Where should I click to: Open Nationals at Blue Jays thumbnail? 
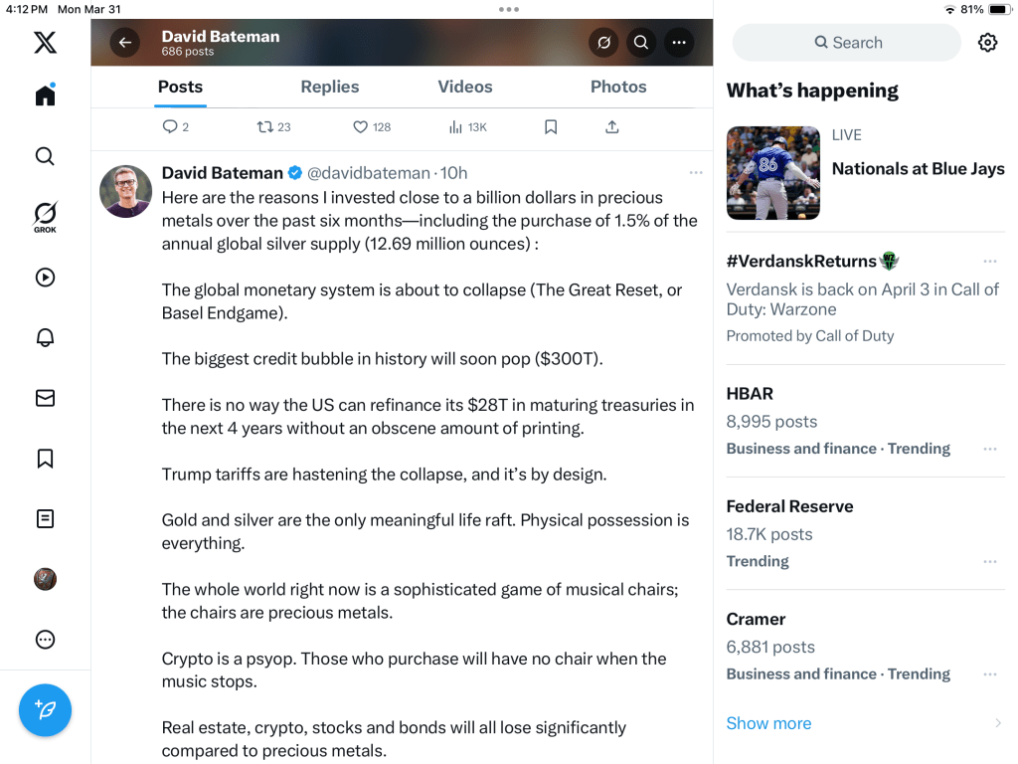773,173
